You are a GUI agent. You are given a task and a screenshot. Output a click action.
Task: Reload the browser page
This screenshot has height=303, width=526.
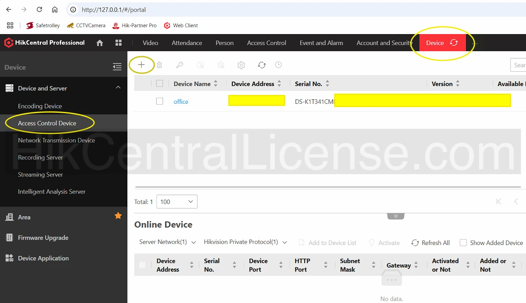[x=39, y=9]
